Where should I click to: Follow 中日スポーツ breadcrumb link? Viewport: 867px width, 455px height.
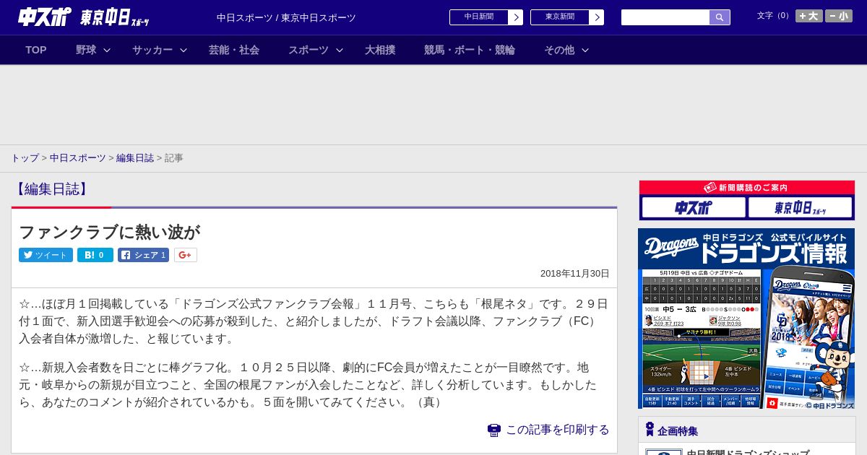click(x=78, y=157)
